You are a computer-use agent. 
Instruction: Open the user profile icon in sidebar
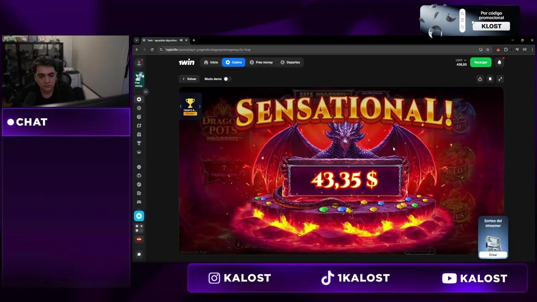pos(139,63)
